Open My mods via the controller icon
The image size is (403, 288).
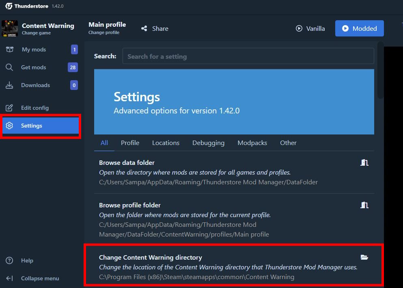pos(9,49)
